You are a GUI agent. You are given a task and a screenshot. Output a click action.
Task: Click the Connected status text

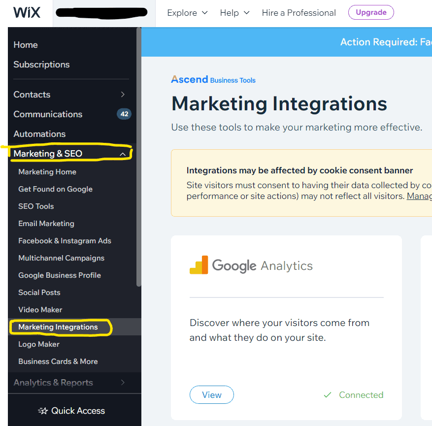pyautogui.click(x=361, y=395)
